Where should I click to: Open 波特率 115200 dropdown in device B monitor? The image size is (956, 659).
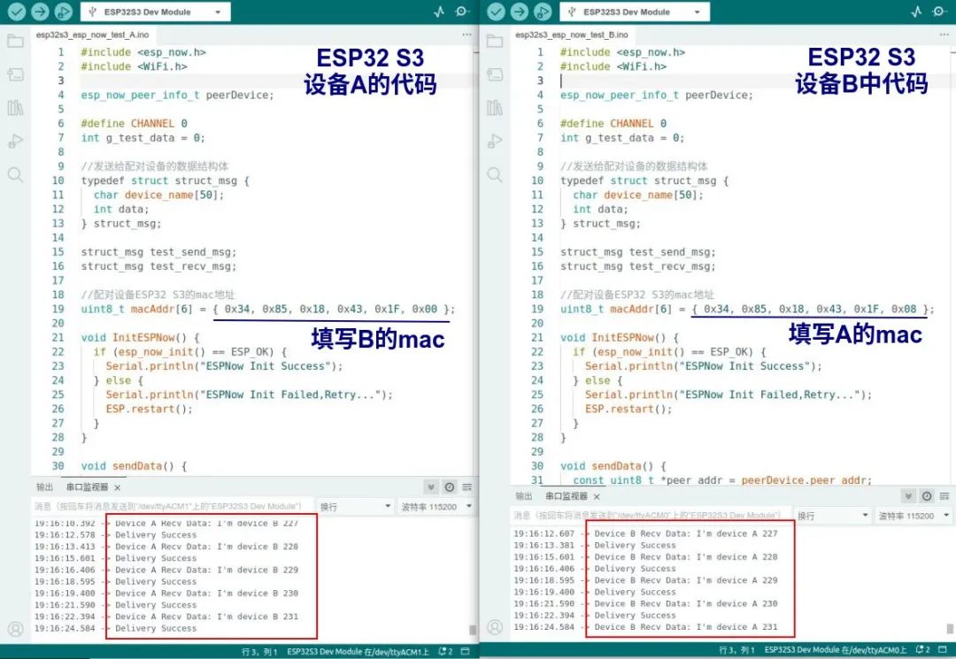pyautogui.click(x=914, y=516)
